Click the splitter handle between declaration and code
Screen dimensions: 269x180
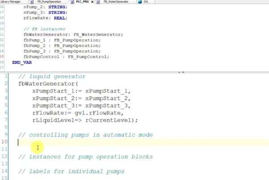click(180, 71)
